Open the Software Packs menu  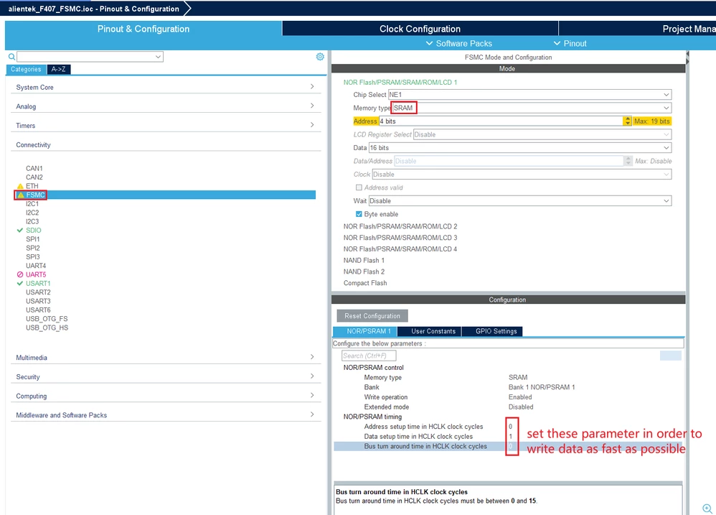(x=459, y=43)
